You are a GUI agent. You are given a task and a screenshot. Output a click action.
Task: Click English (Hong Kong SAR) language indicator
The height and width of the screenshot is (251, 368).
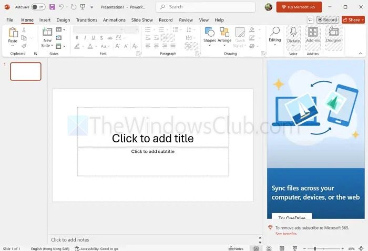pos(50,248)
